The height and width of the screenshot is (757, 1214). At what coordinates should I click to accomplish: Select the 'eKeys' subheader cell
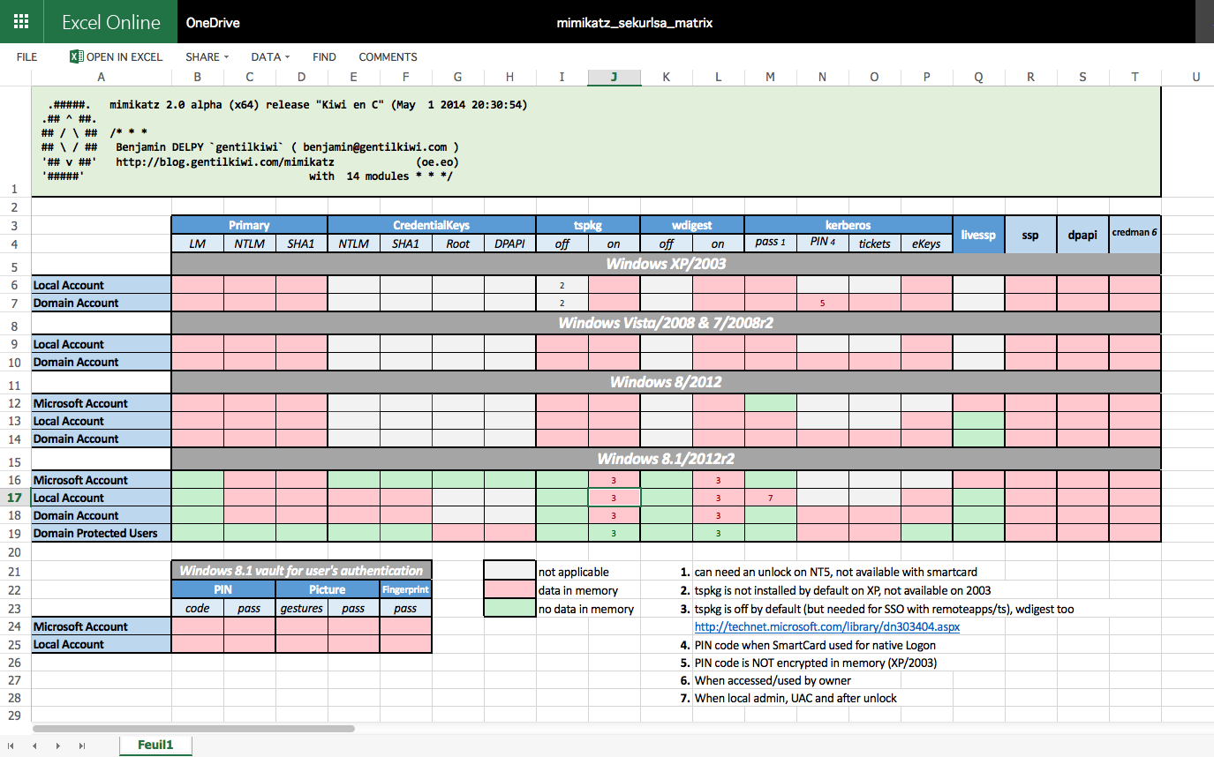point(926,244)
